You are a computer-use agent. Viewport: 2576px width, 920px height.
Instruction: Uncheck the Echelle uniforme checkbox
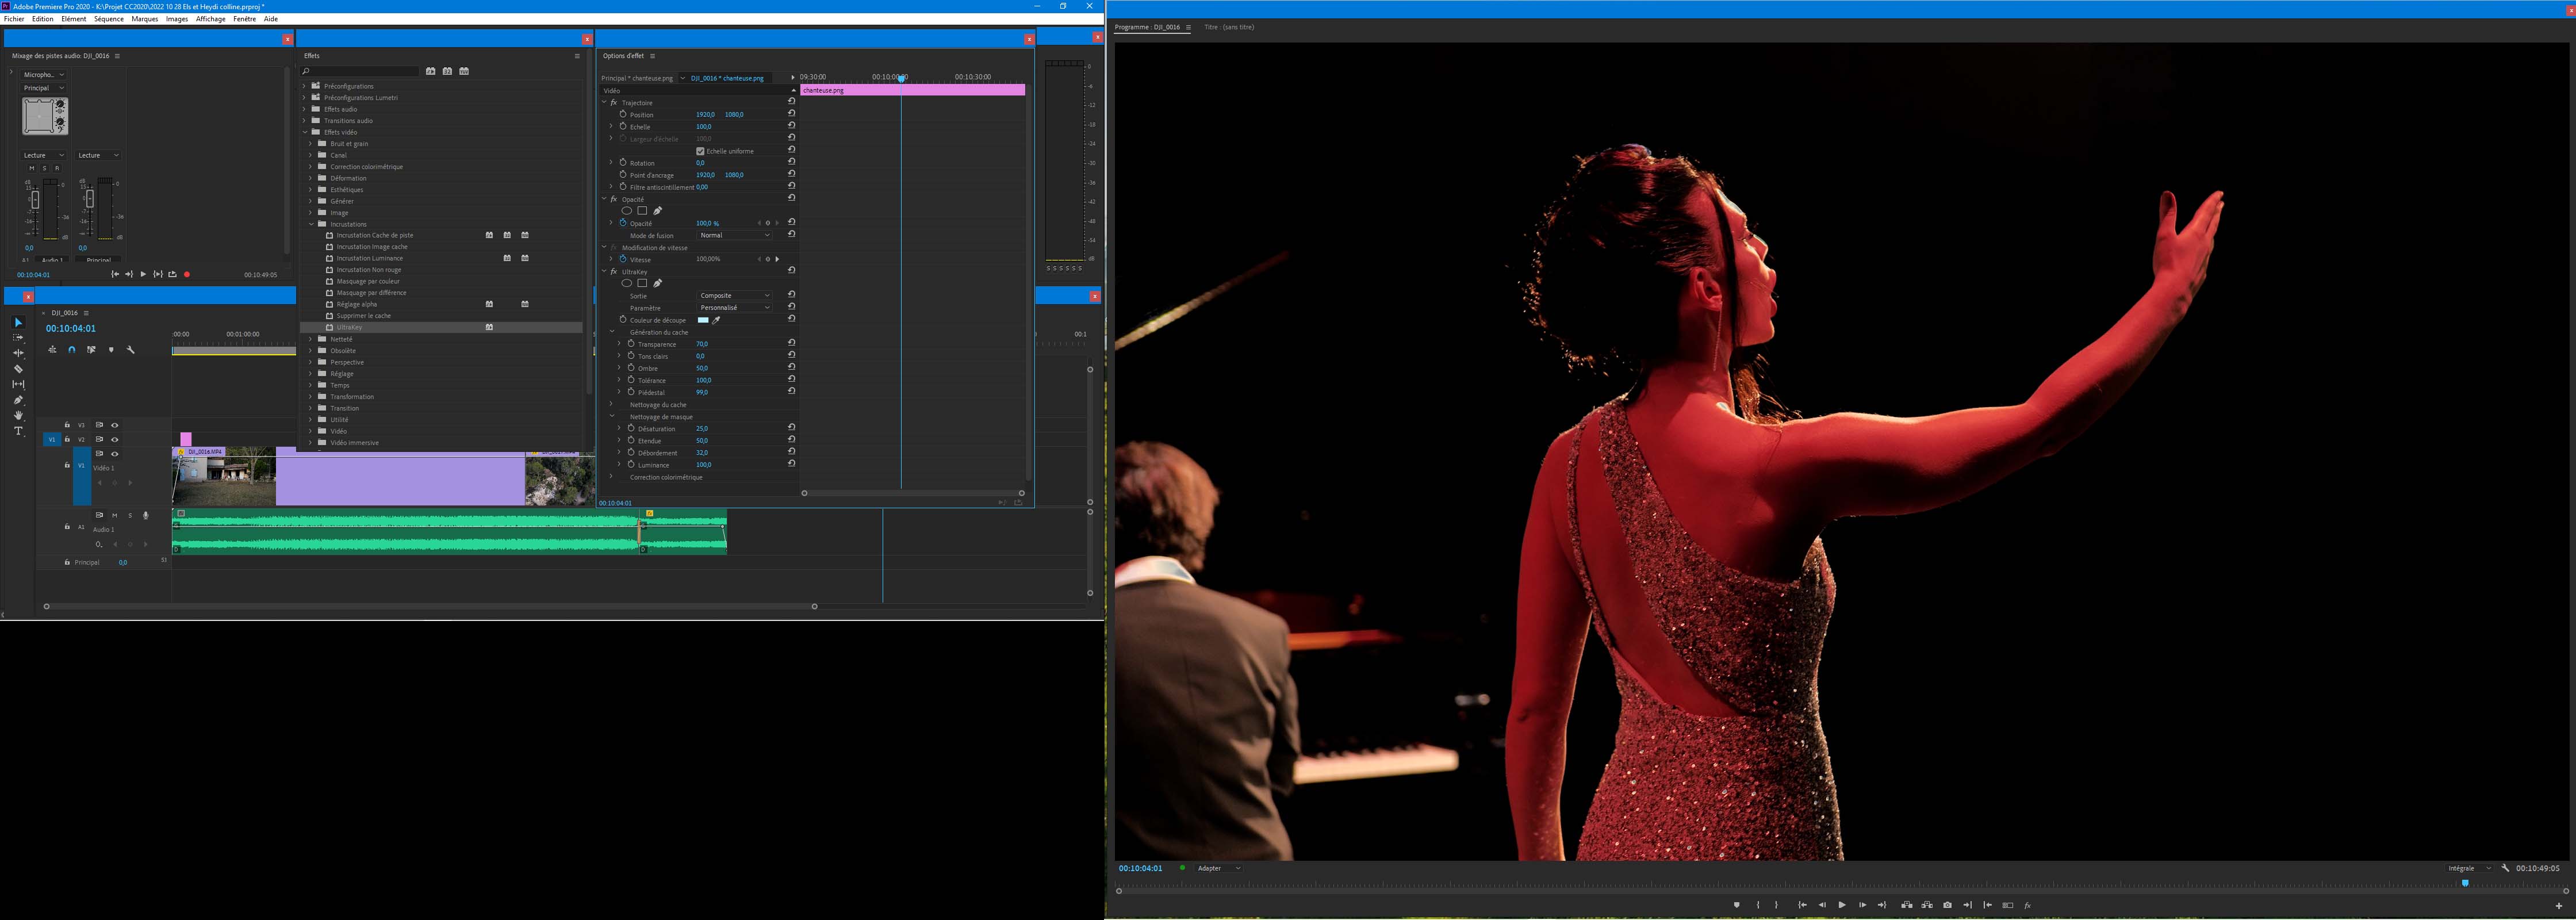700,151
